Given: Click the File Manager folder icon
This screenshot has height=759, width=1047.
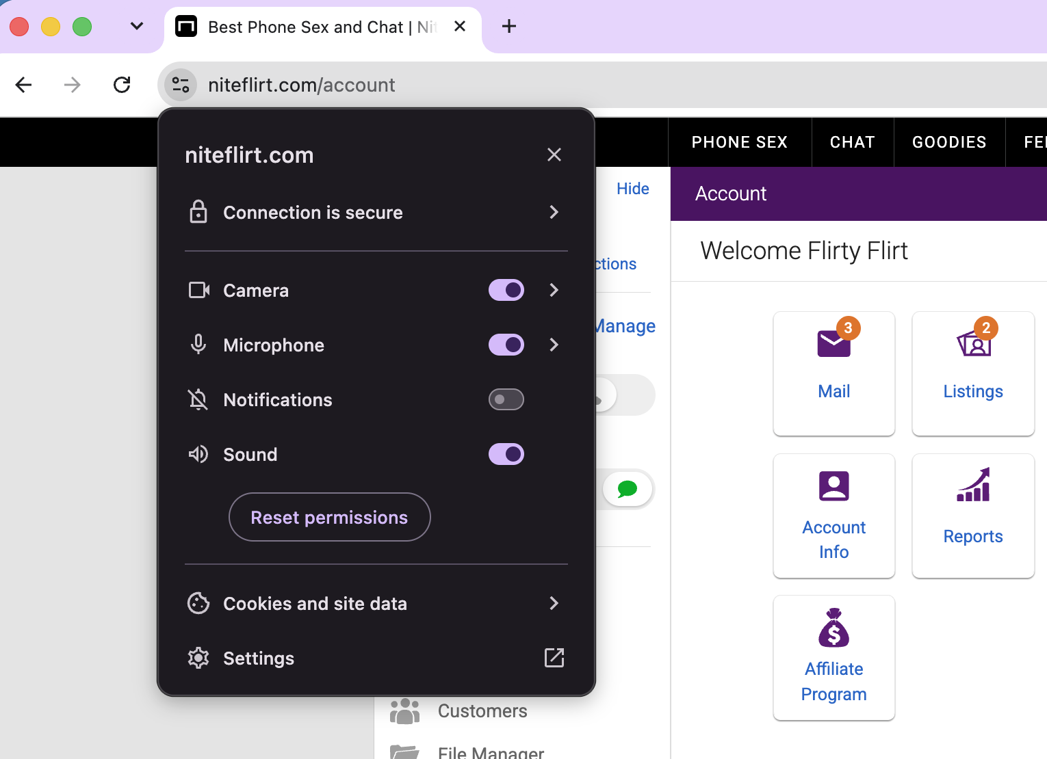Looking at the screenshot, I should pos(404,752).
